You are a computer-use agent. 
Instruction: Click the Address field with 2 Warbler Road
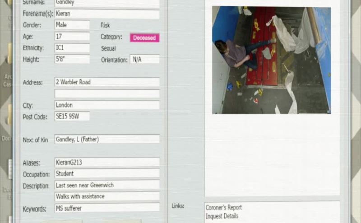click(x=107, y=82)
